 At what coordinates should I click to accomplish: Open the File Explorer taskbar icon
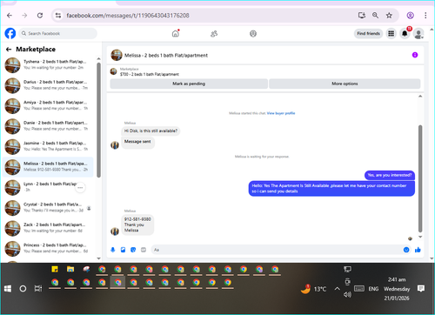pyautogui.click(x=70, y=270)
